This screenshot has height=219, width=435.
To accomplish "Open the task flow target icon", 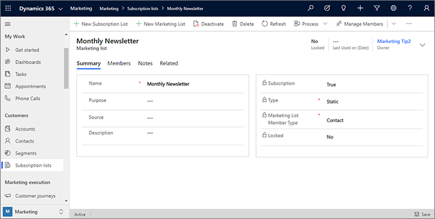I will tap(327, 8).
